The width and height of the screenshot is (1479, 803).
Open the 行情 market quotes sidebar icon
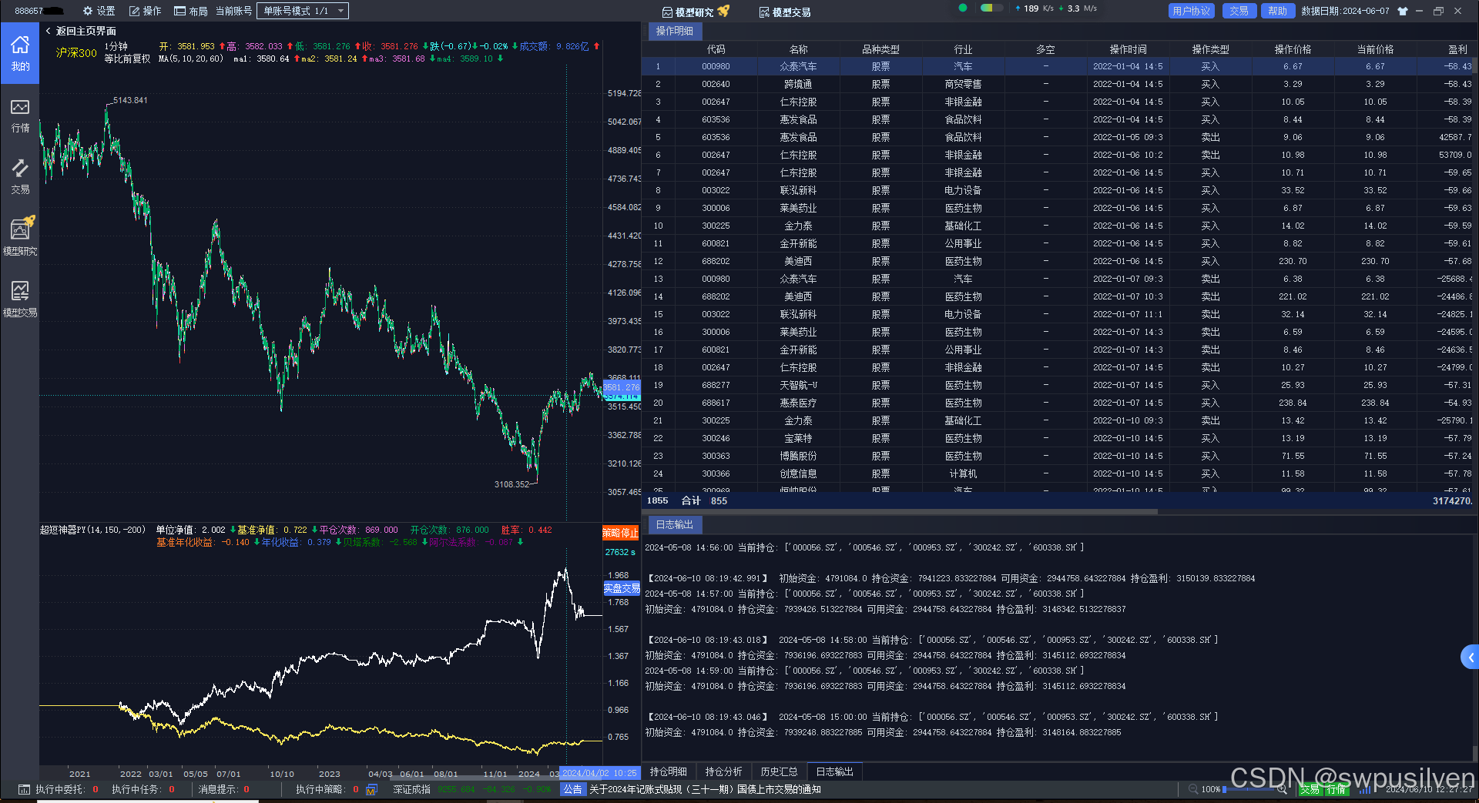(20, 115)
